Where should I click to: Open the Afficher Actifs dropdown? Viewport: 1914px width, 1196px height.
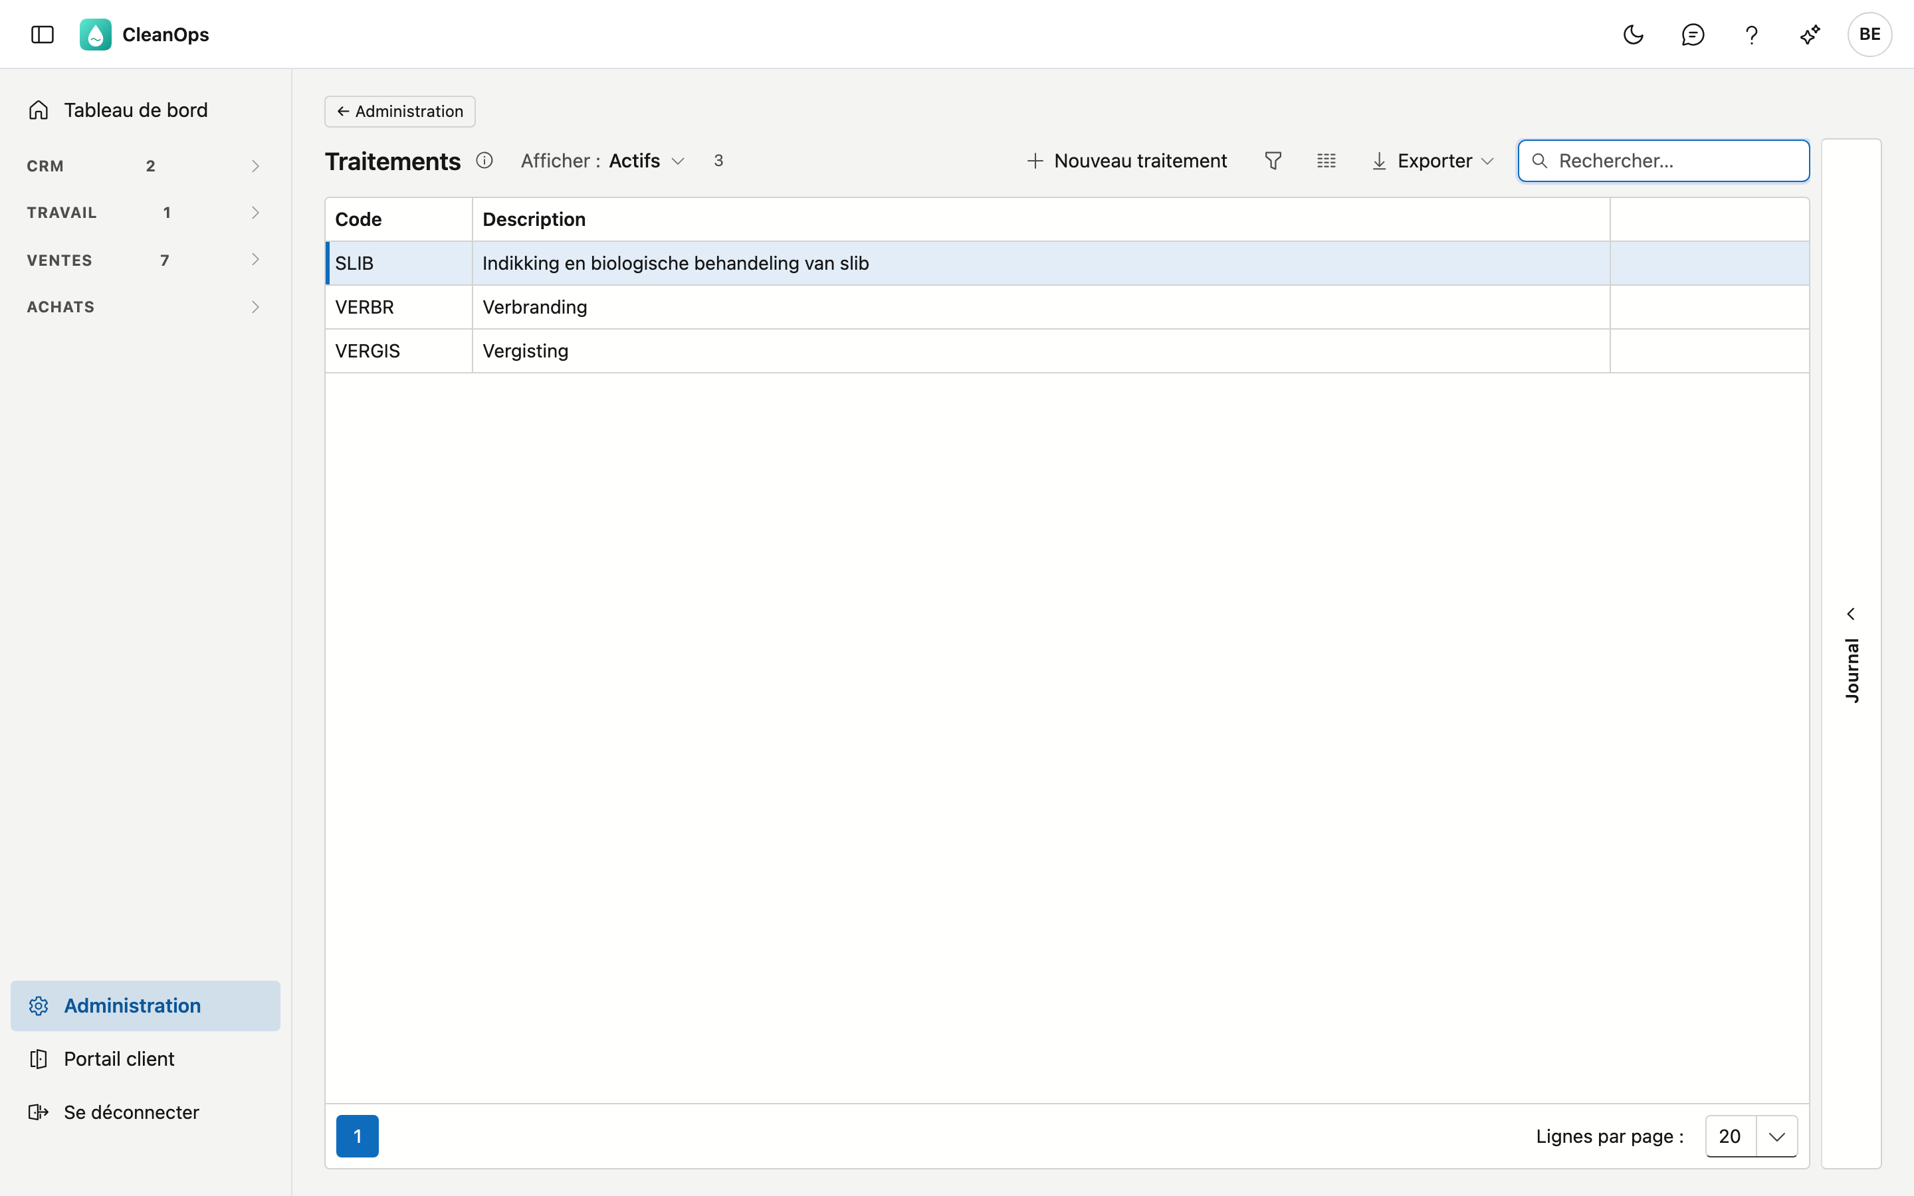click(603, 161)
